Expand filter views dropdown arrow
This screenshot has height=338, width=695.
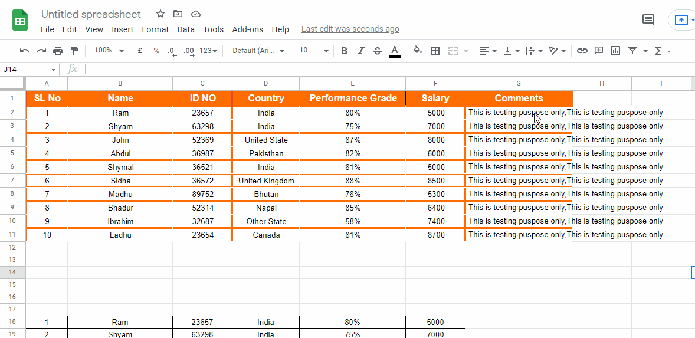[645, 51]
